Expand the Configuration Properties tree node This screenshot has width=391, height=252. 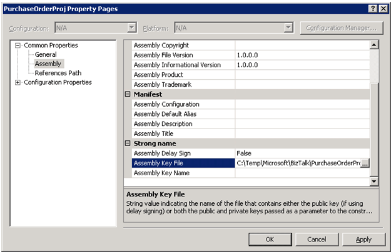[x=18, y=82]
